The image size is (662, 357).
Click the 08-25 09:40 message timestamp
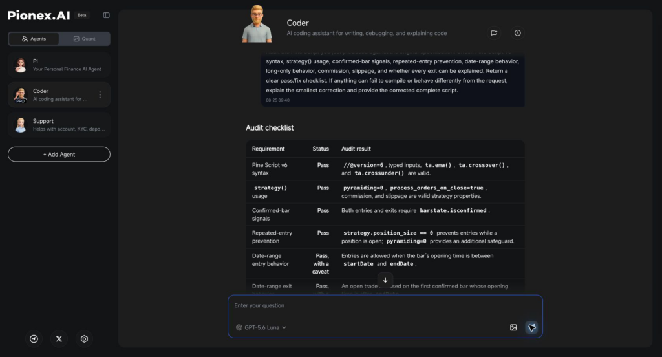point(278,100)
